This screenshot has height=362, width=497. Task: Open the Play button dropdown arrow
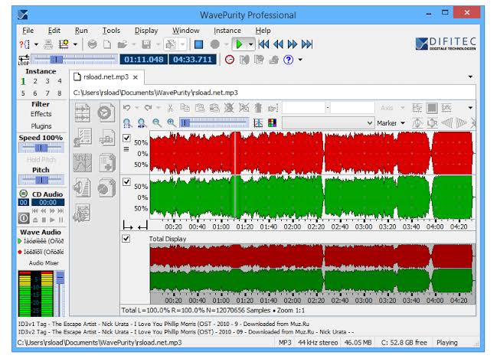250,44
